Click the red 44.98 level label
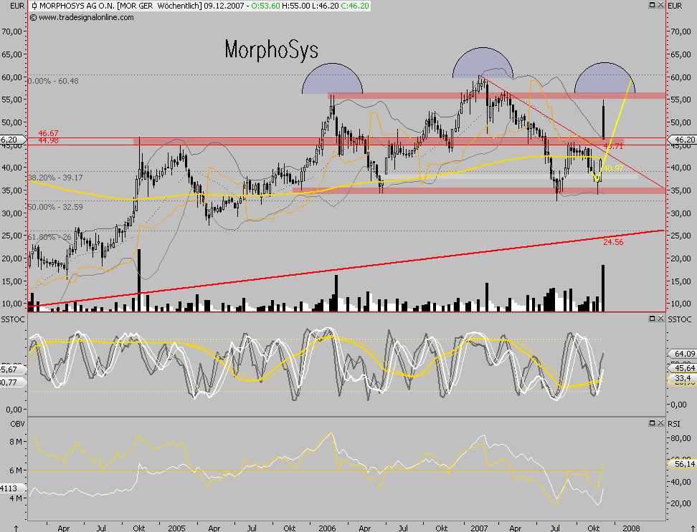The image size is (697, 532). 49,140
